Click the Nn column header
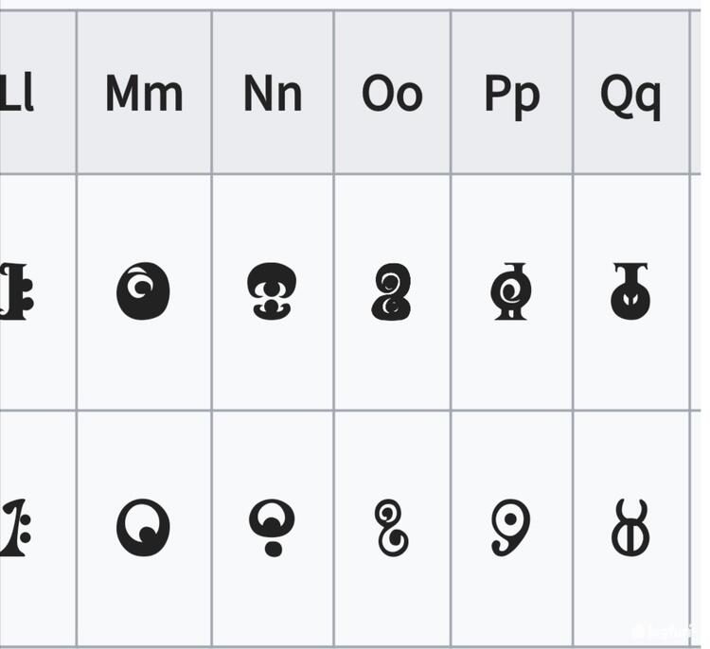Image resolution: width=710 pixels, height=649 pixels. coord(273,93)
